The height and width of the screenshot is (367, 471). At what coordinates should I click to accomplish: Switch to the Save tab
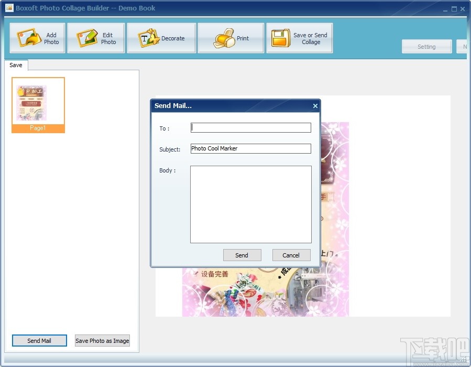(x=16, y=65)
